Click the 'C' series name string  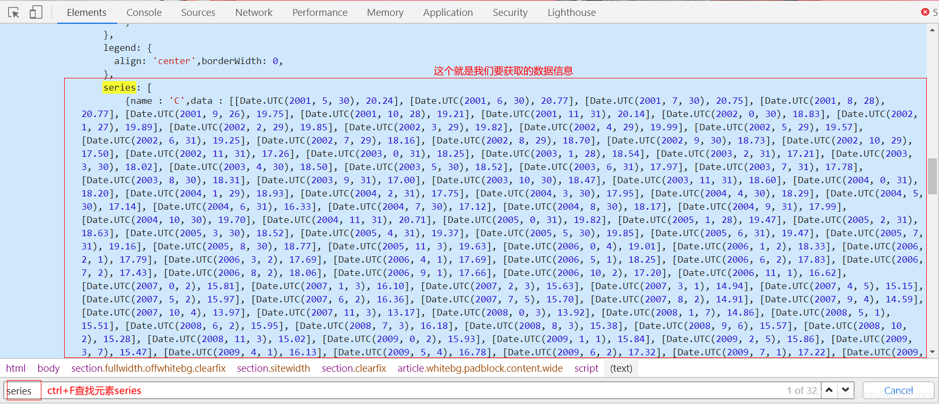tap(177, 101)
